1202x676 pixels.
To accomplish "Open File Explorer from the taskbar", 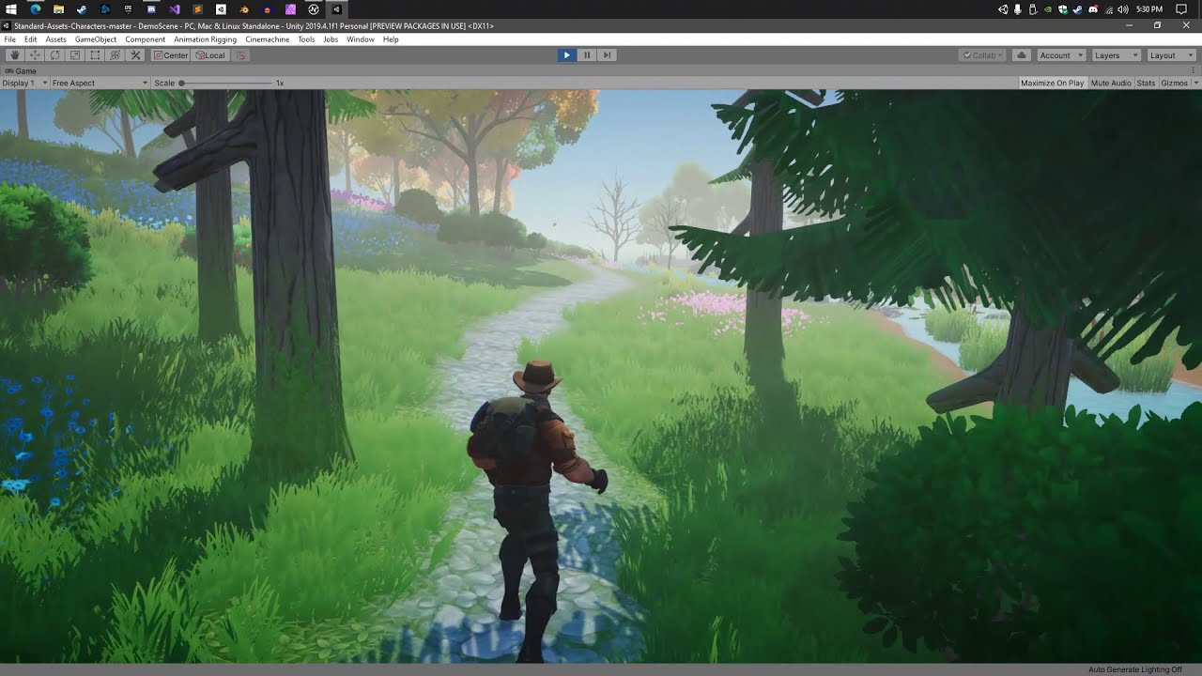I will (x=58, y=9).
